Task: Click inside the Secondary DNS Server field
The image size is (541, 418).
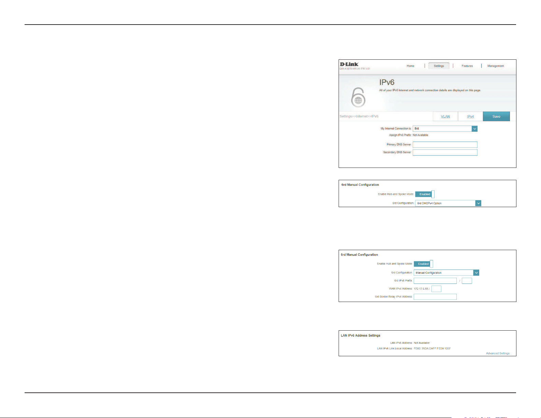Action: pos(445,153)
